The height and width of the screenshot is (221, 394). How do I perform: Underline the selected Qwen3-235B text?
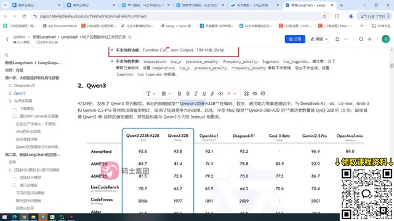click(x=204, y=93)
